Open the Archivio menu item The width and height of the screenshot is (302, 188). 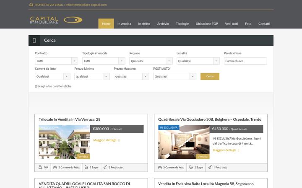[163, 23]
